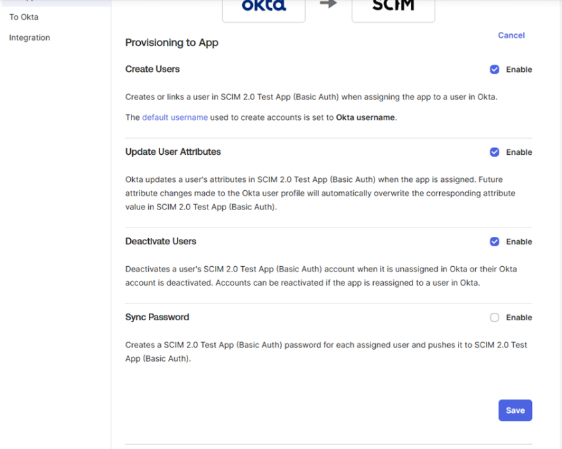This screenshot has width=562, height=449.
Task: Click the 'Okta updates a user's attributes' description
Action: pyautogui.click(x=320, y=193)
